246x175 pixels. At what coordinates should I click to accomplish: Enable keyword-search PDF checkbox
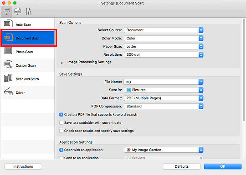coord(61,115)
